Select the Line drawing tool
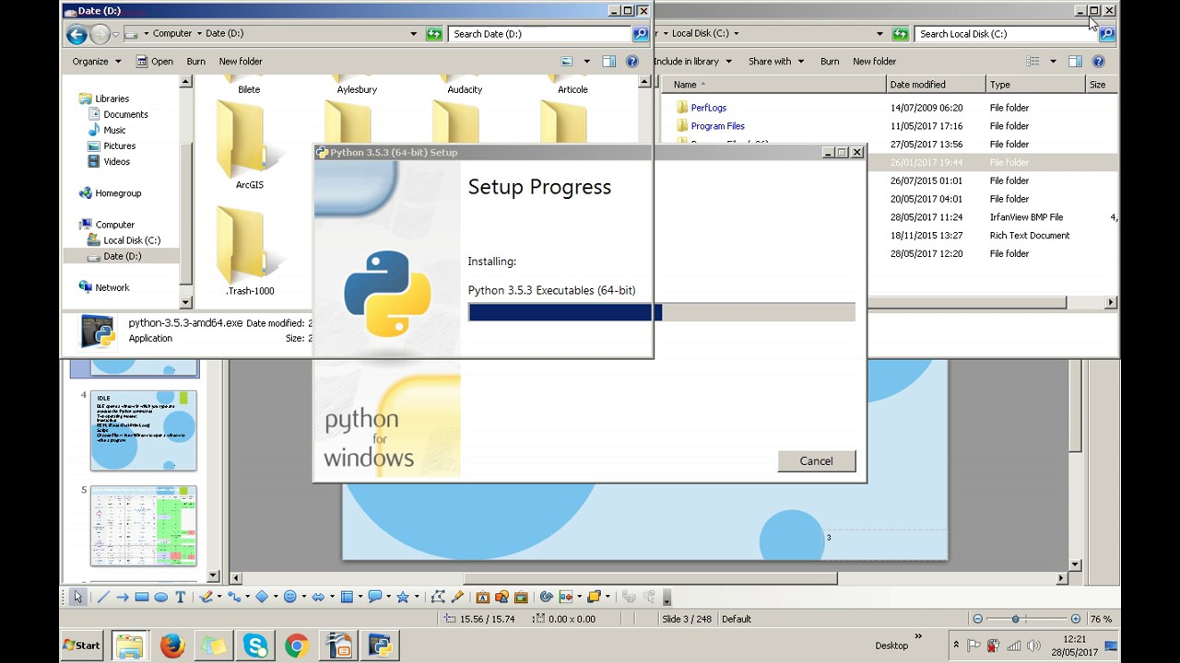1180x663 pixels. coord(102,597)
